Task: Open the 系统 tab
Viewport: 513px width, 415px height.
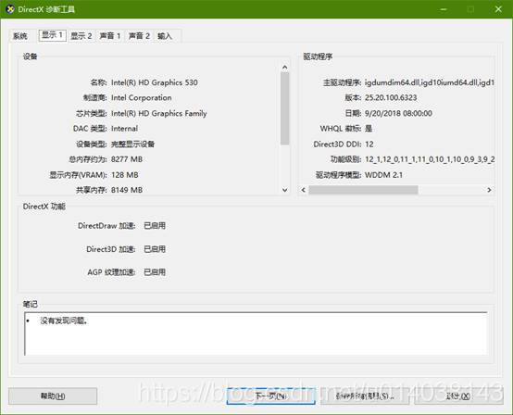Action: (20, 36)
